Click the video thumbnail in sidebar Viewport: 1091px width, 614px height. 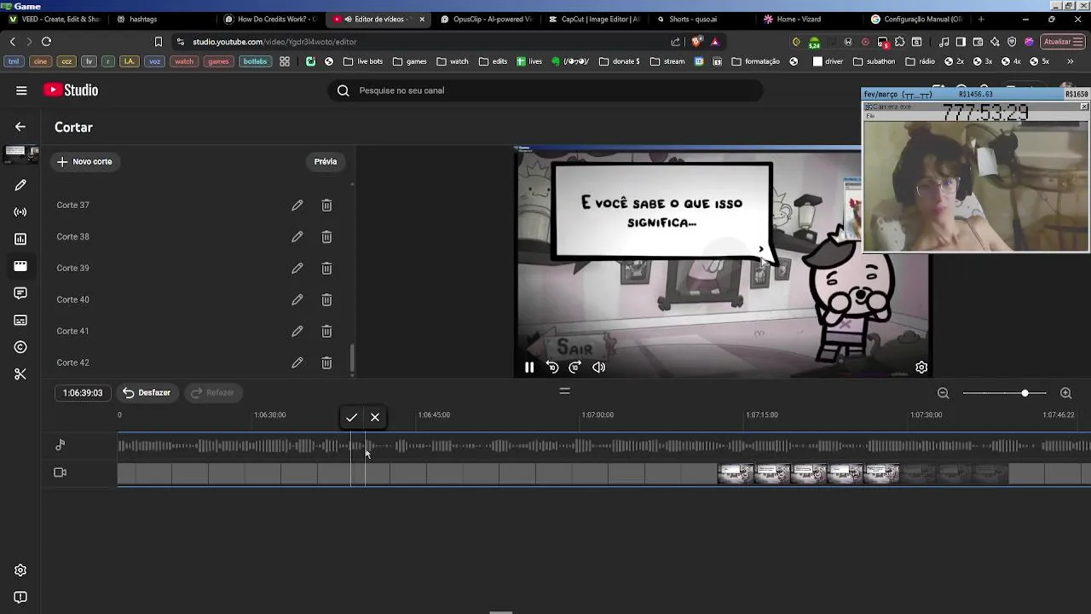pos(20,155)
